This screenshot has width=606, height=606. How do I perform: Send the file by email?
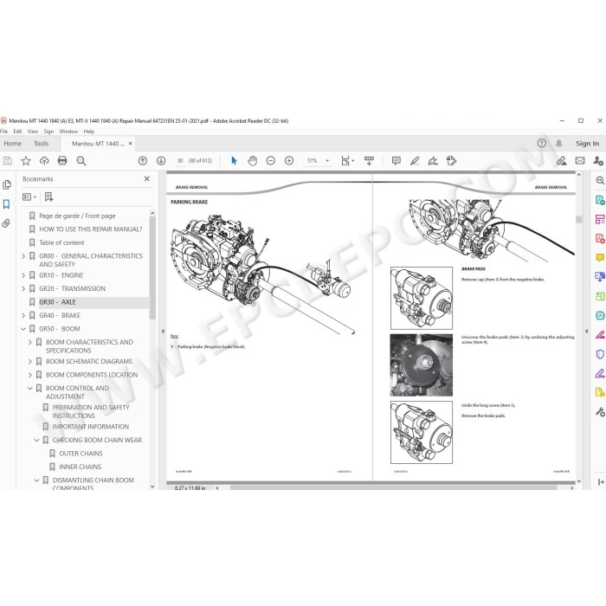[580, 161]
